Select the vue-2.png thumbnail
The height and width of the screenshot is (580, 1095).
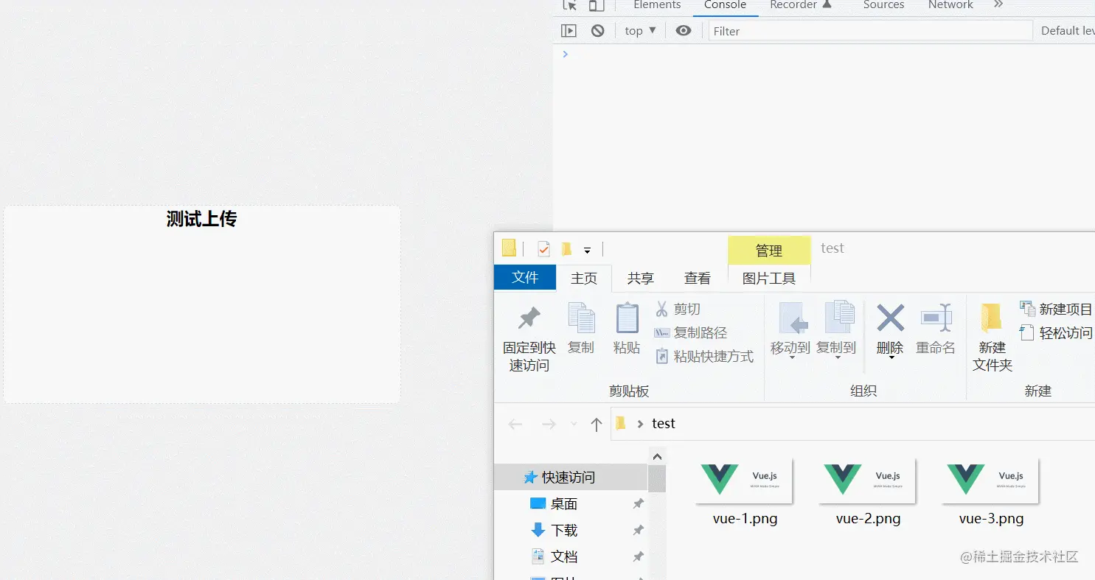(x=867, y=481)
